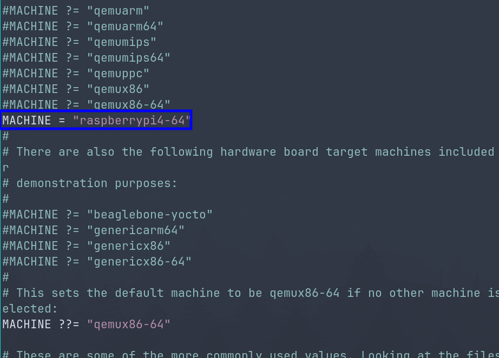Screen dimensions: 499x358
Task: Click the "raspberrypi4-64" string value
Action: click(132, 121)
